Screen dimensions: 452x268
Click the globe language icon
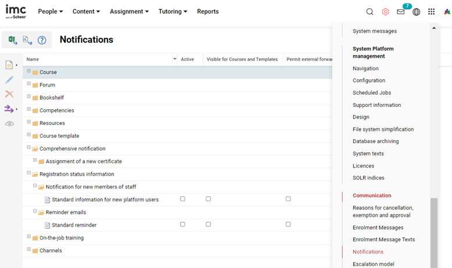coord(417,12)
